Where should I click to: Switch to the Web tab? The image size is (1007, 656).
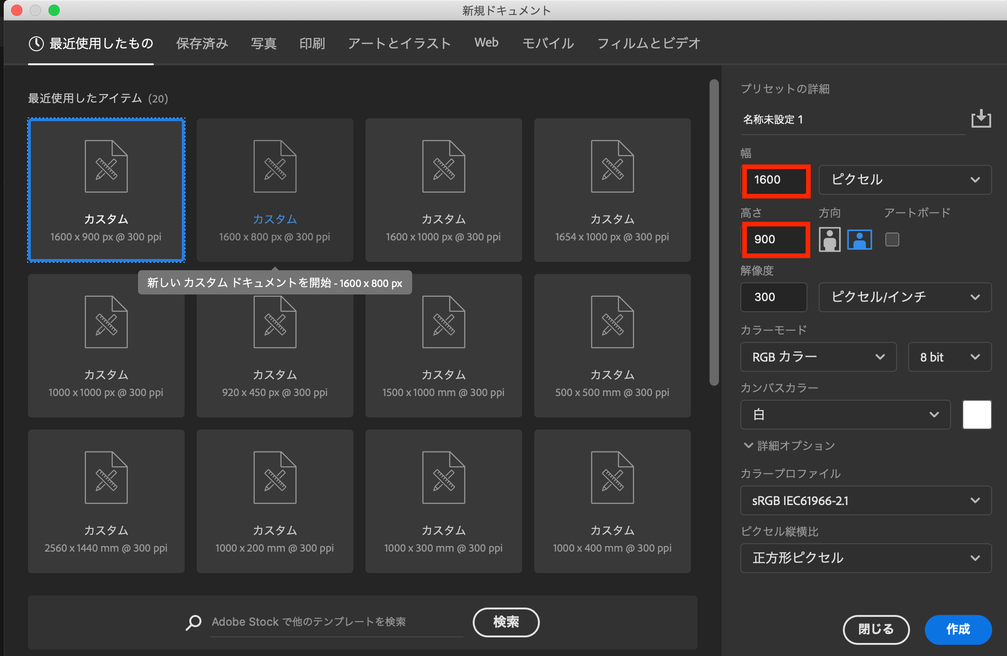tap(487, 43)
